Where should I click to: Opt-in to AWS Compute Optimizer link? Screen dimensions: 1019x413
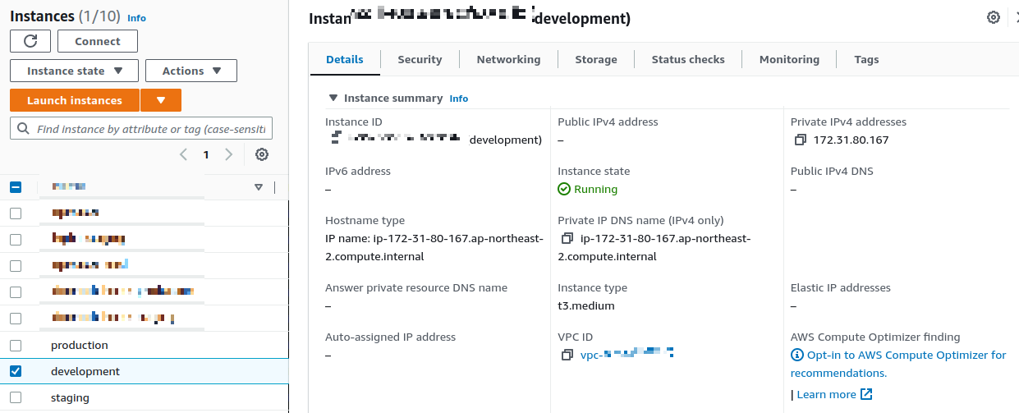(898, 364)
